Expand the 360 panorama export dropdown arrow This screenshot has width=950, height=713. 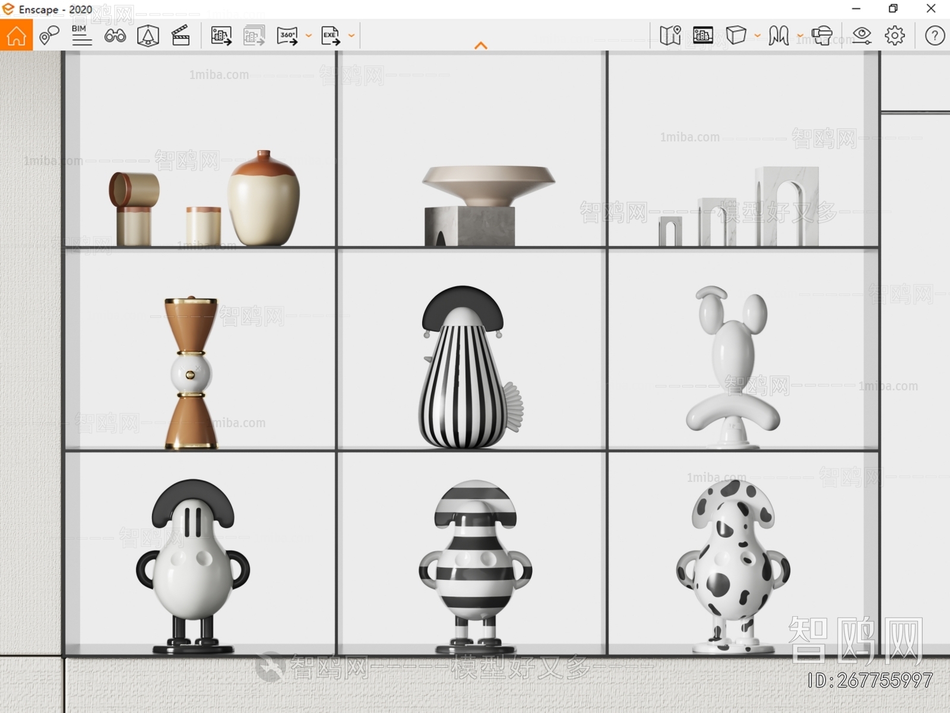308,36
